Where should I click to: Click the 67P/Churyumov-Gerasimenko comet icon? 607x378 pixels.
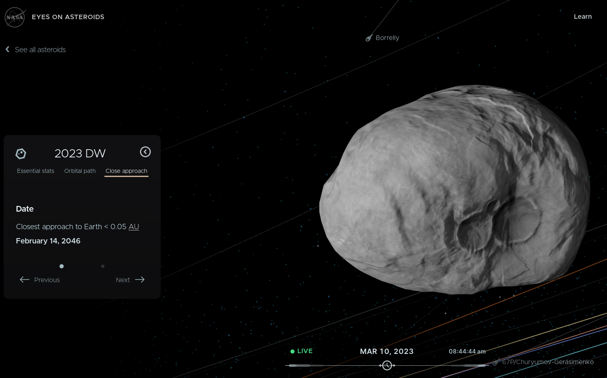click(x=496, y=362)
